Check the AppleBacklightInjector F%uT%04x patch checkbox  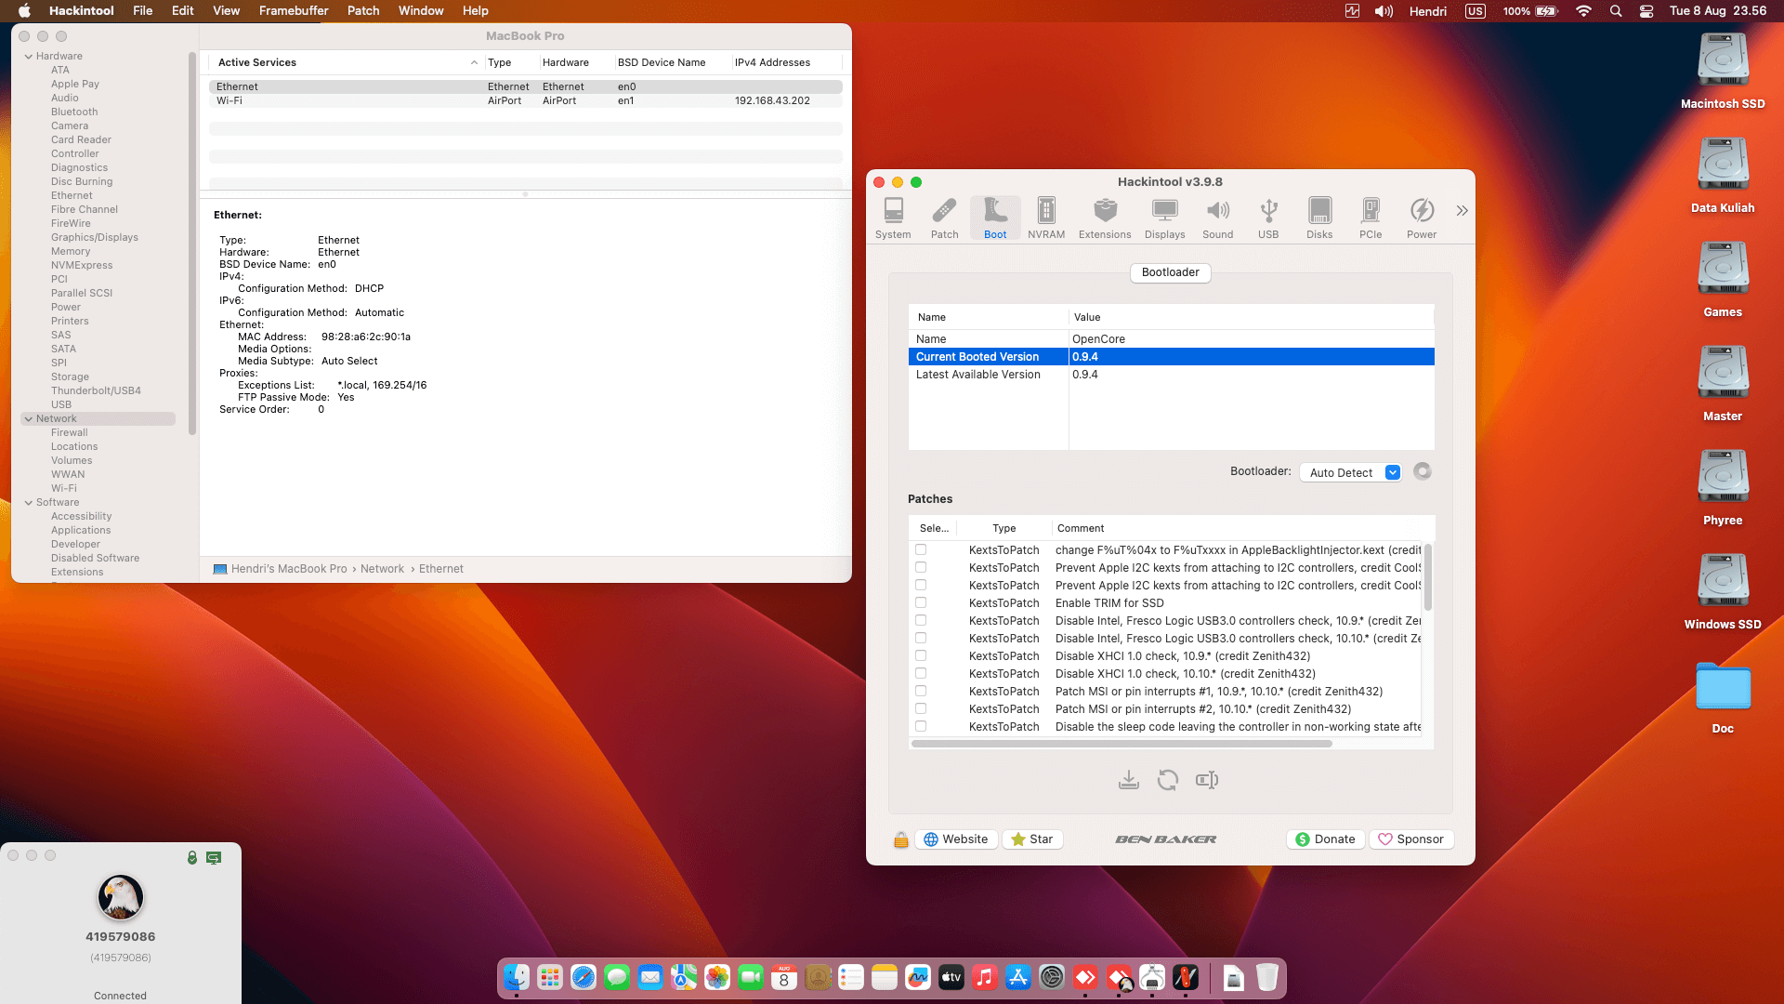[921, 550]
